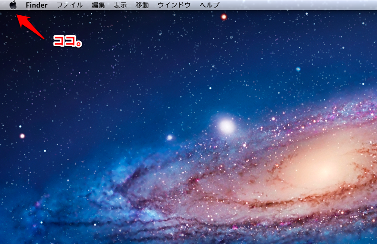The width and height of the screenshot is (377, 244).
Task: Click the red-orange star below the menu bar
Action: 224,17
